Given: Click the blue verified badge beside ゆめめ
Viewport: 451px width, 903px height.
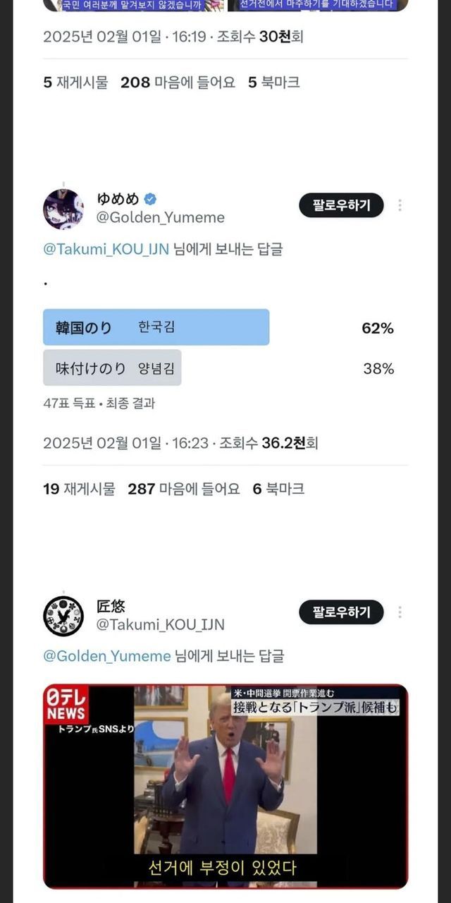Looking at the screenshot, I should 151,199.
